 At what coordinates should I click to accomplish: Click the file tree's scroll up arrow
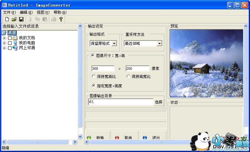[x=80, y=26]
